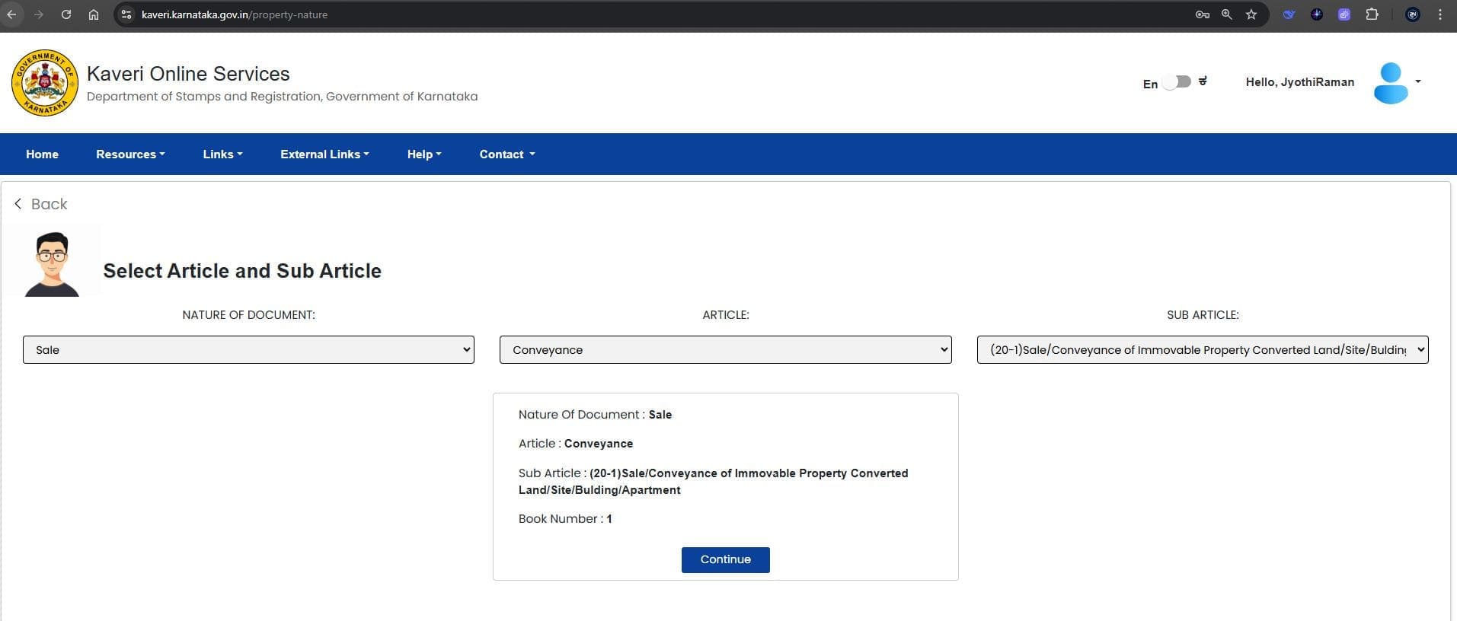Click the user profile avatar icon
The image size is (1457, 621).
pos(1390,83)
